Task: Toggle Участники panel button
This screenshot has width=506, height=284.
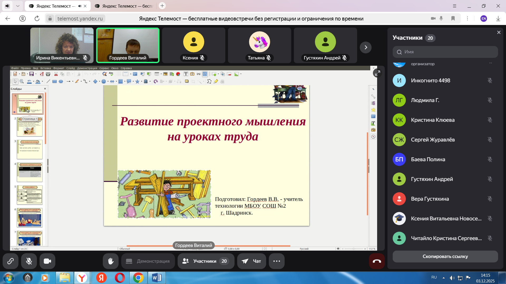Action: pyautogui.click(x=206, y=261)
